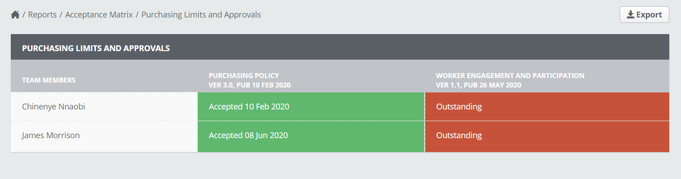This screenshot has height=179, width=681.
Task: Click the Worker Engagement and Participation header
Action: (x=510, y=76)
